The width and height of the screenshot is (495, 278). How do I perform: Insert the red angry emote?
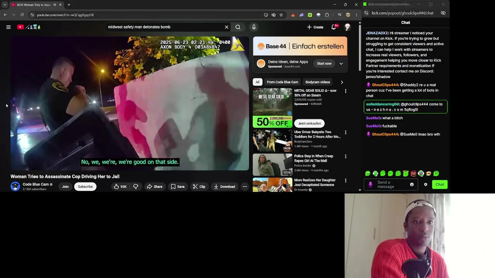(x=413, y=174)
